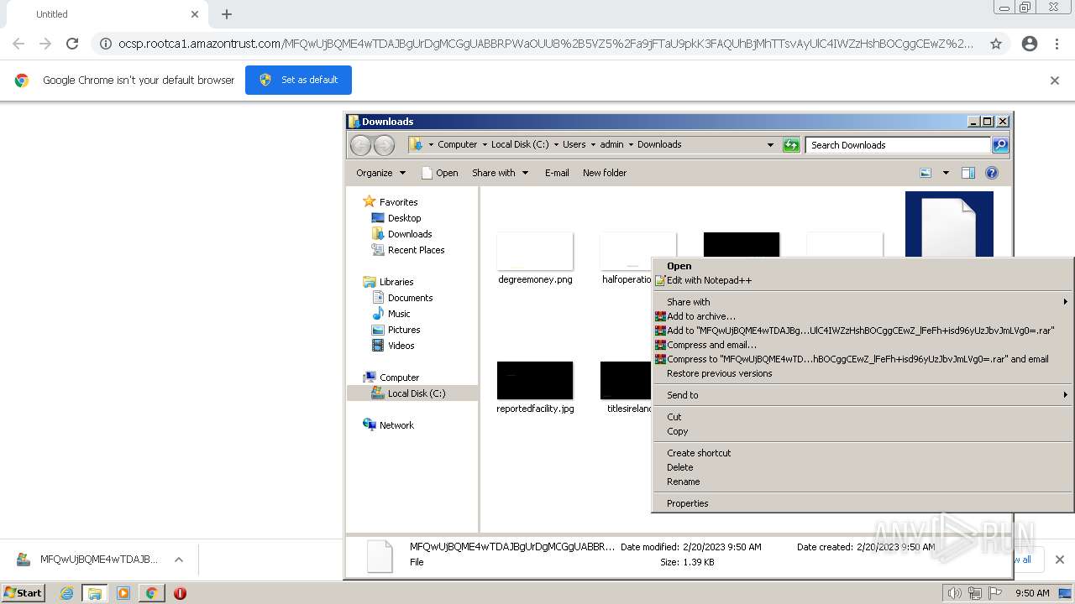Click the volume icon in system tray
Viewport: 1075px width, 604px height.
pos(955,593)
